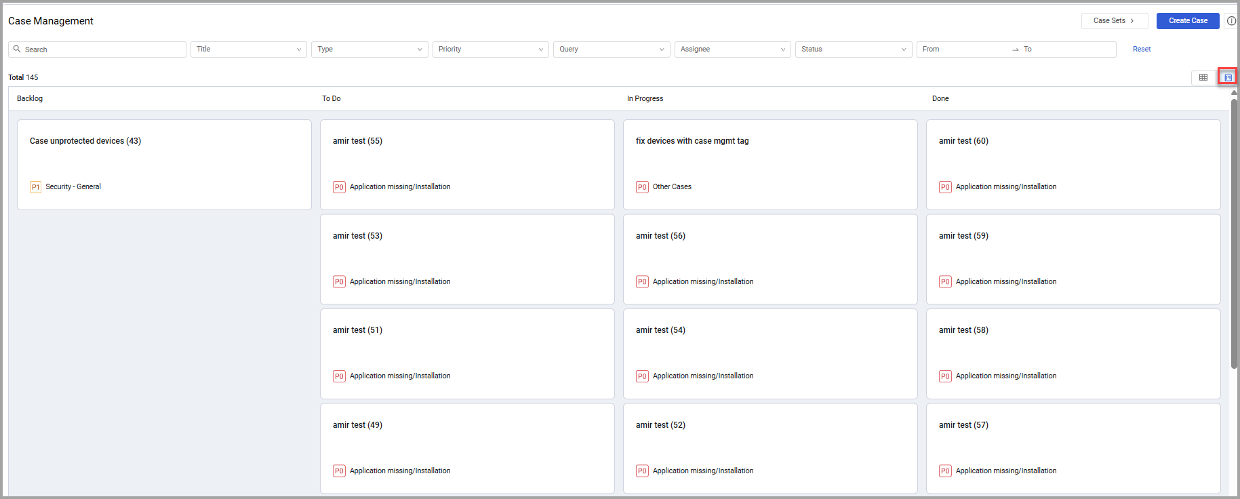Set the From date field
This screenshot has height=499, width=1240.
click(x=963, y=49)
